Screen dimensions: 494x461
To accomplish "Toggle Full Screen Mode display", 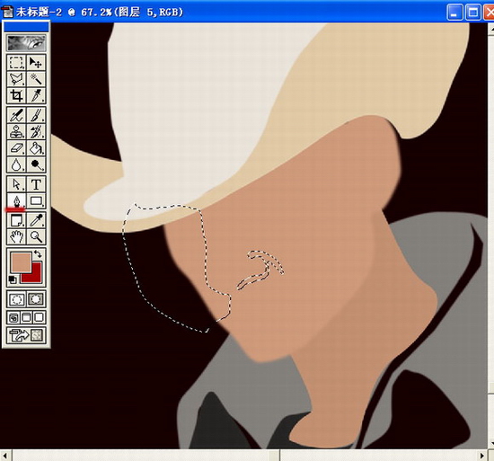I will tap(39, 317).
